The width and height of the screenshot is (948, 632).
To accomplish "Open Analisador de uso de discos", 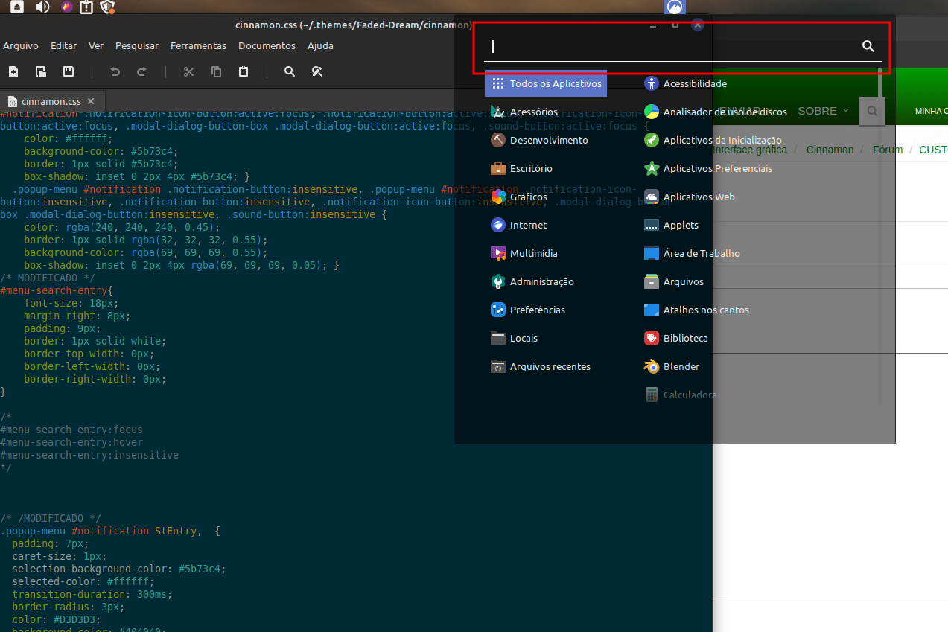I will 715,112.
